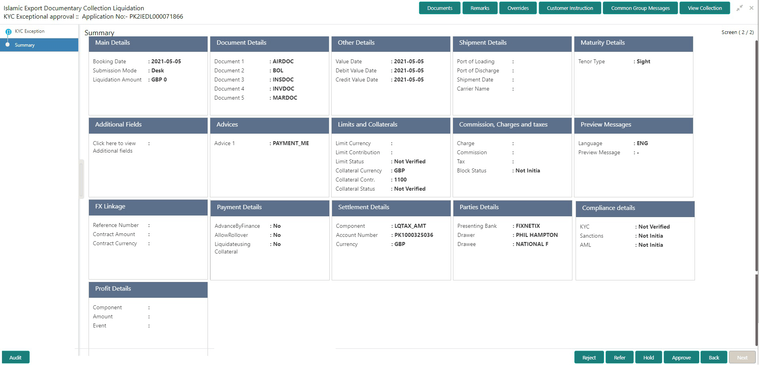Put the transaction on Hold

(648, 357)
